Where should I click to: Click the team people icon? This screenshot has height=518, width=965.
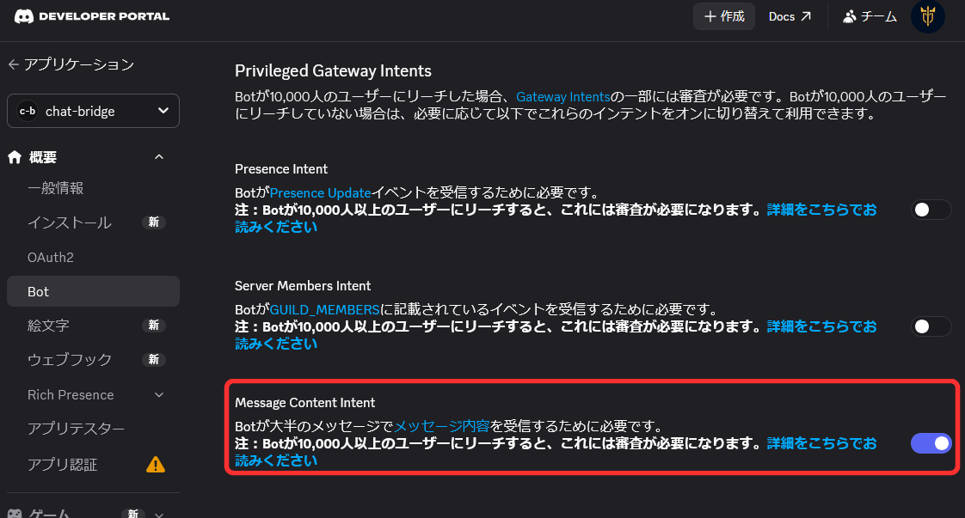[x=849, y=16]
